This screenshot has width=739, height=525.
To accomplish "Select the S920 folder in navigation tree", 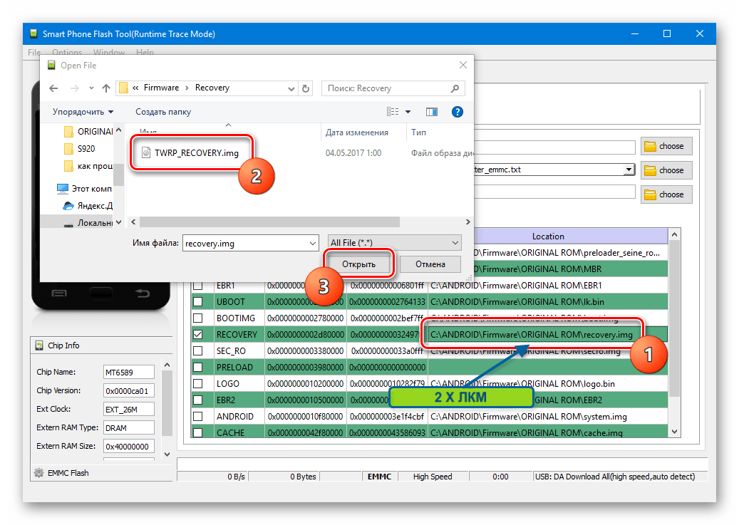I will (86, 149).
